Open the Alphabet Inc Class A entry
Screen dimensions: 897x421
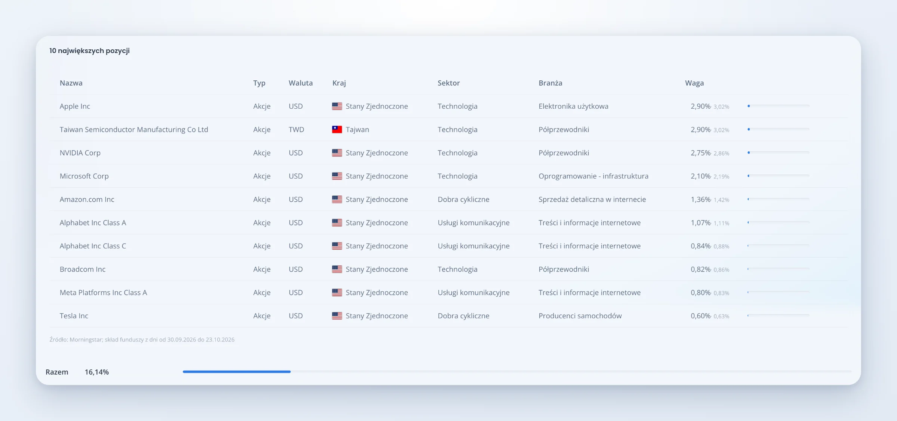click(x=93, y=223)
